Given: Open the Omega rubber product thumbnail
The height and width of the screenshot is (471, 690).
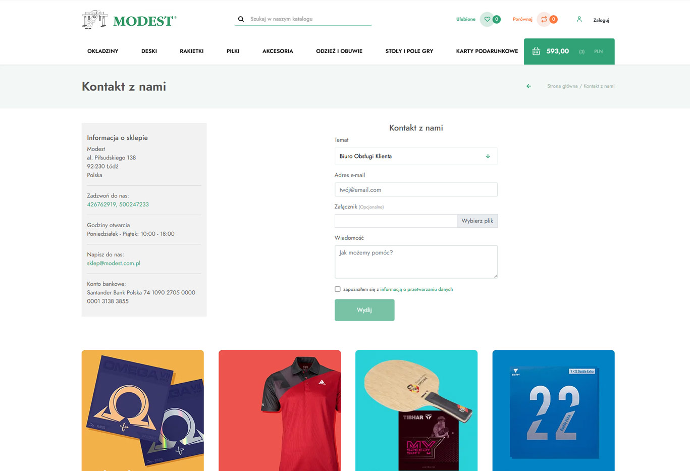Looking at the screenshot, I should [143, 410].
